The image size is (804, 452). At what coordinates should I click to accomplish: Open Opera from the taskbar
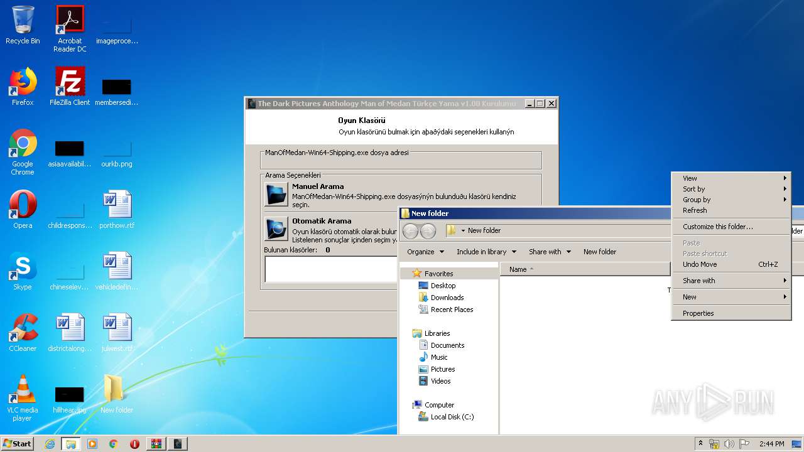(134, 444)
